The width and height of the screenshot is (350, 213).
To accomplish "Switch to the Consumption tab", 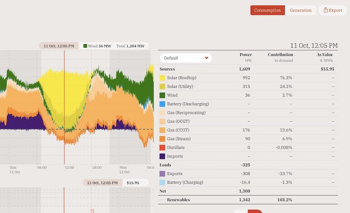I will (267, 10).
